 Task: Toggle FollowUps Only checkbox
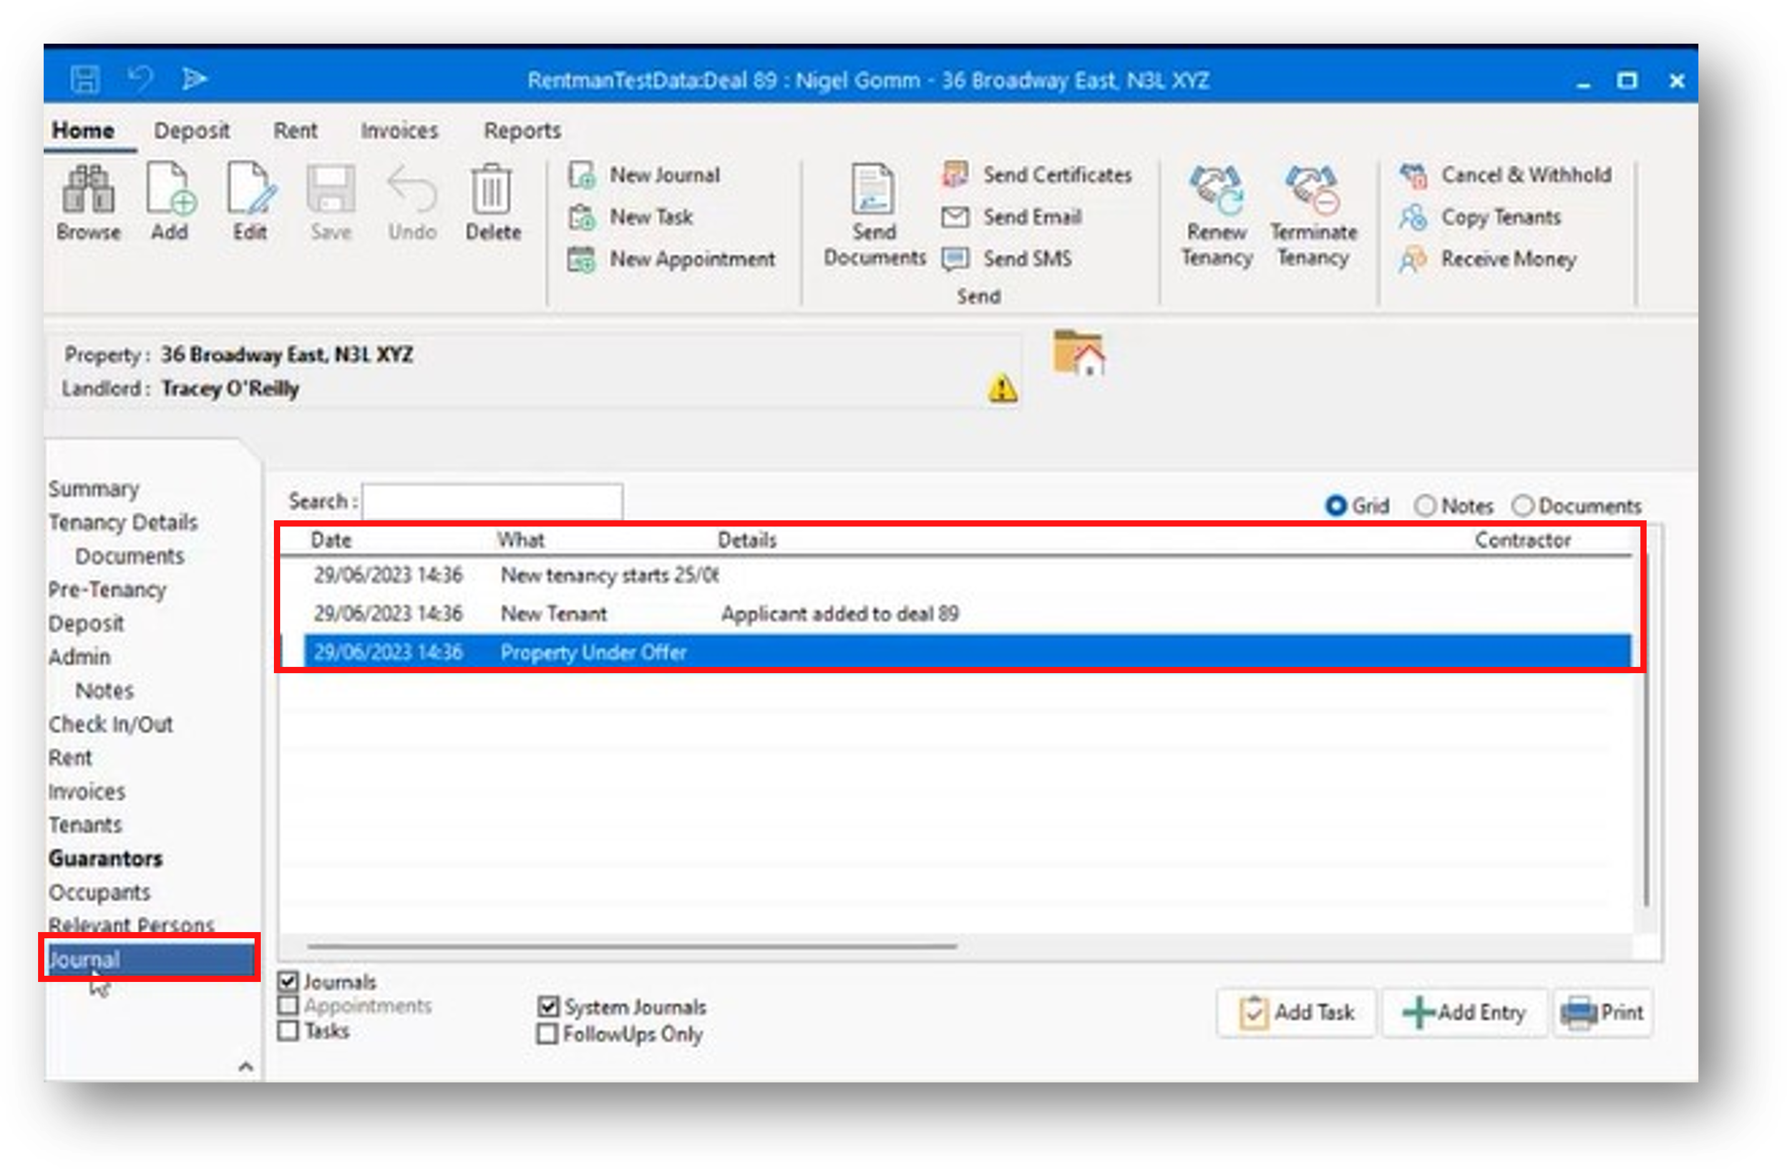click(547, 1034)
